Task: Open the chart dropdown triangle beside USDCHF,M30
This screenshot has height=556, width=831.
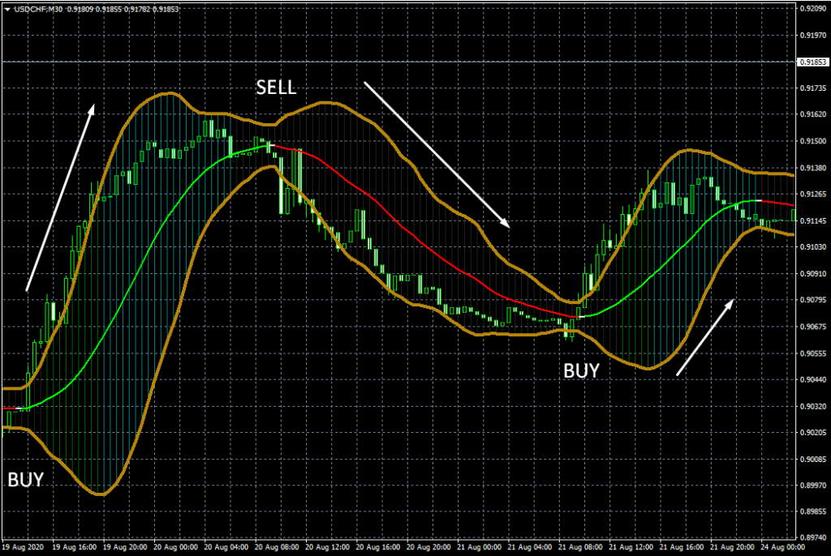Action: (7, 8)
